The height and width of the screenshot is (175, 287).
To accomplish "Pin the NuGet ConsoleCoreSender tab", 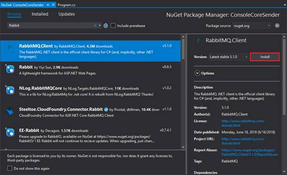I will 48,5.
